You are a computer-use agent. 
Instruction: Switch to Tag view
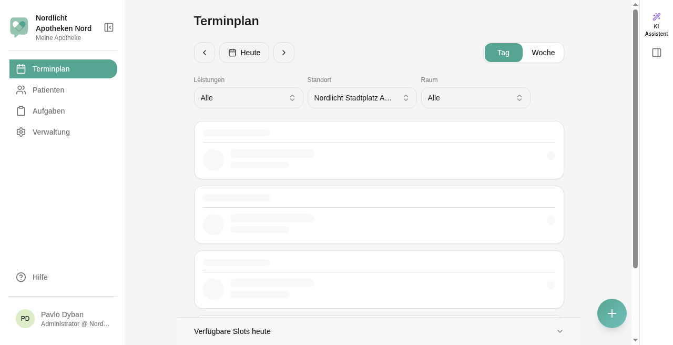click(x=504, y=53)
